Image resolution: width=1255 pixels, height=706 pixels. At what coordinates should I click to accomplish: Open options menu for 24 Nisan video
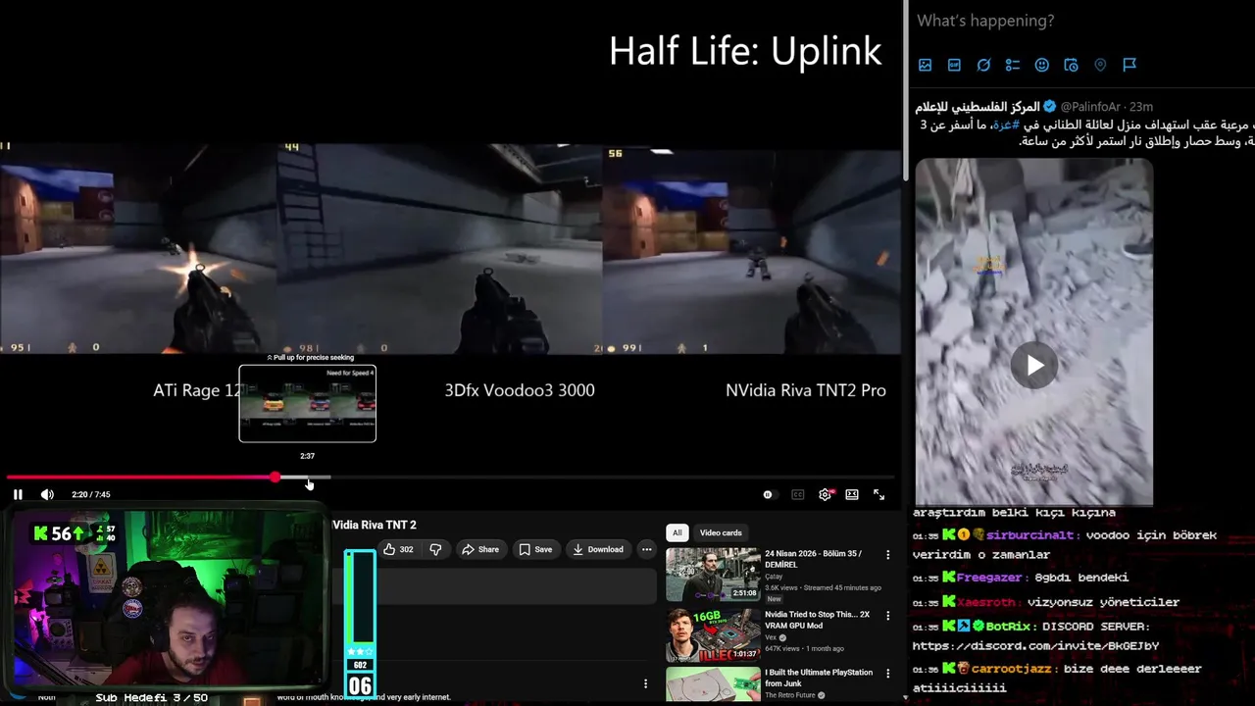[x=888, y=555]
